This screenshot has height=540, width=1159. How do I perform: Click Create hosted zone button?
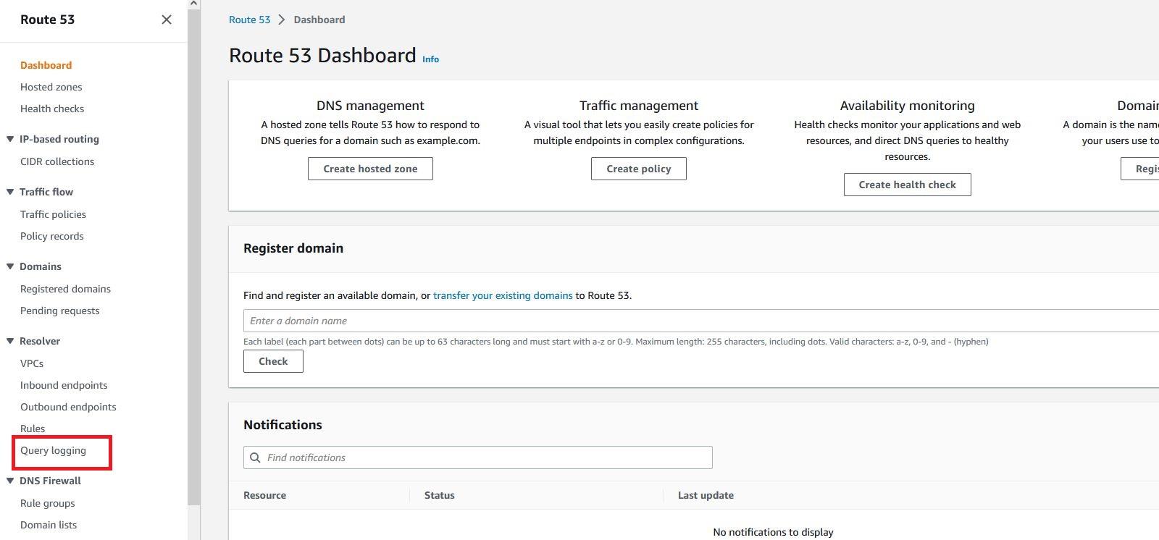click(x=370, y=169)
